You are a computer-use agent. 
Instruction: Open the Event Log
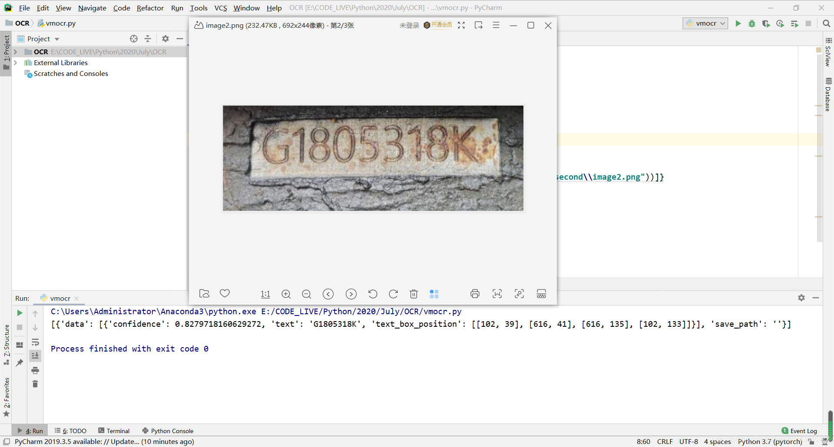pyautogui.click(x=799, y=431)
